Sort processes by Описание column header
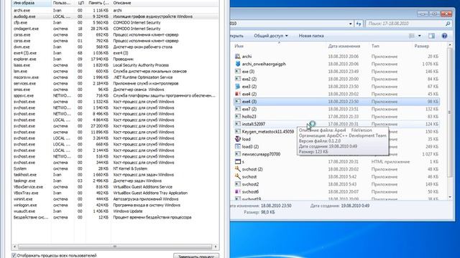This screenshot has height=258, width=460. click(165, 3)
